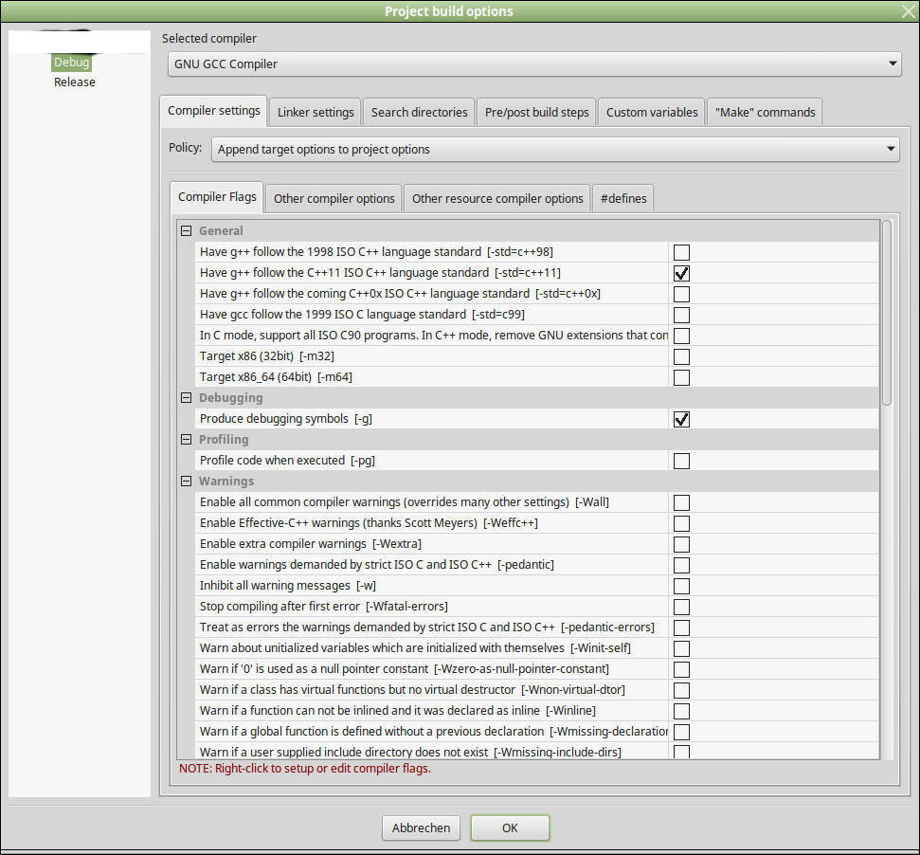
Task: Enable the -Winit-self checkbox
Action: tap(681, 648)
